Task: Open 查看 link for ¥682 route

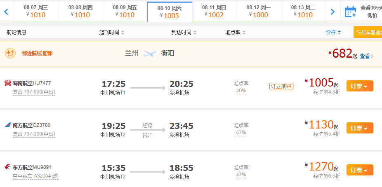Action: point(366,56)
